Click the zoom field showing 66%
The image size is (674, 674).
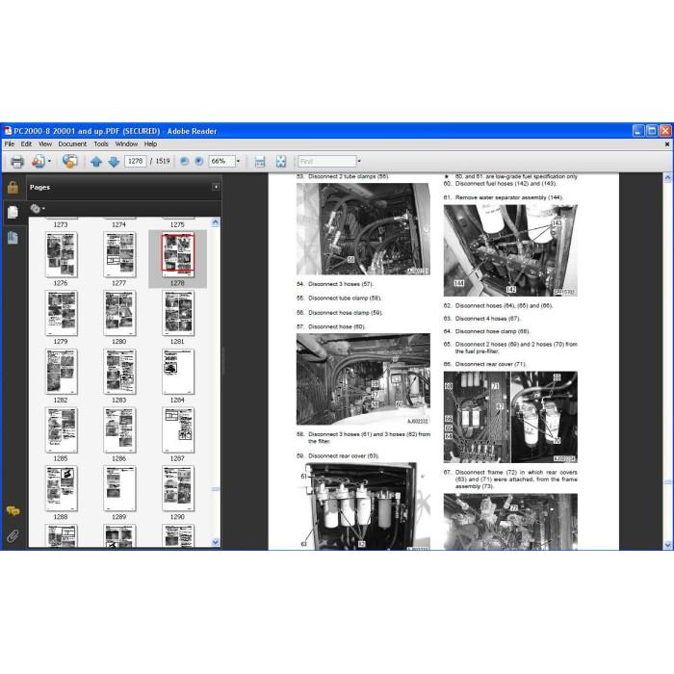[221, 161]
